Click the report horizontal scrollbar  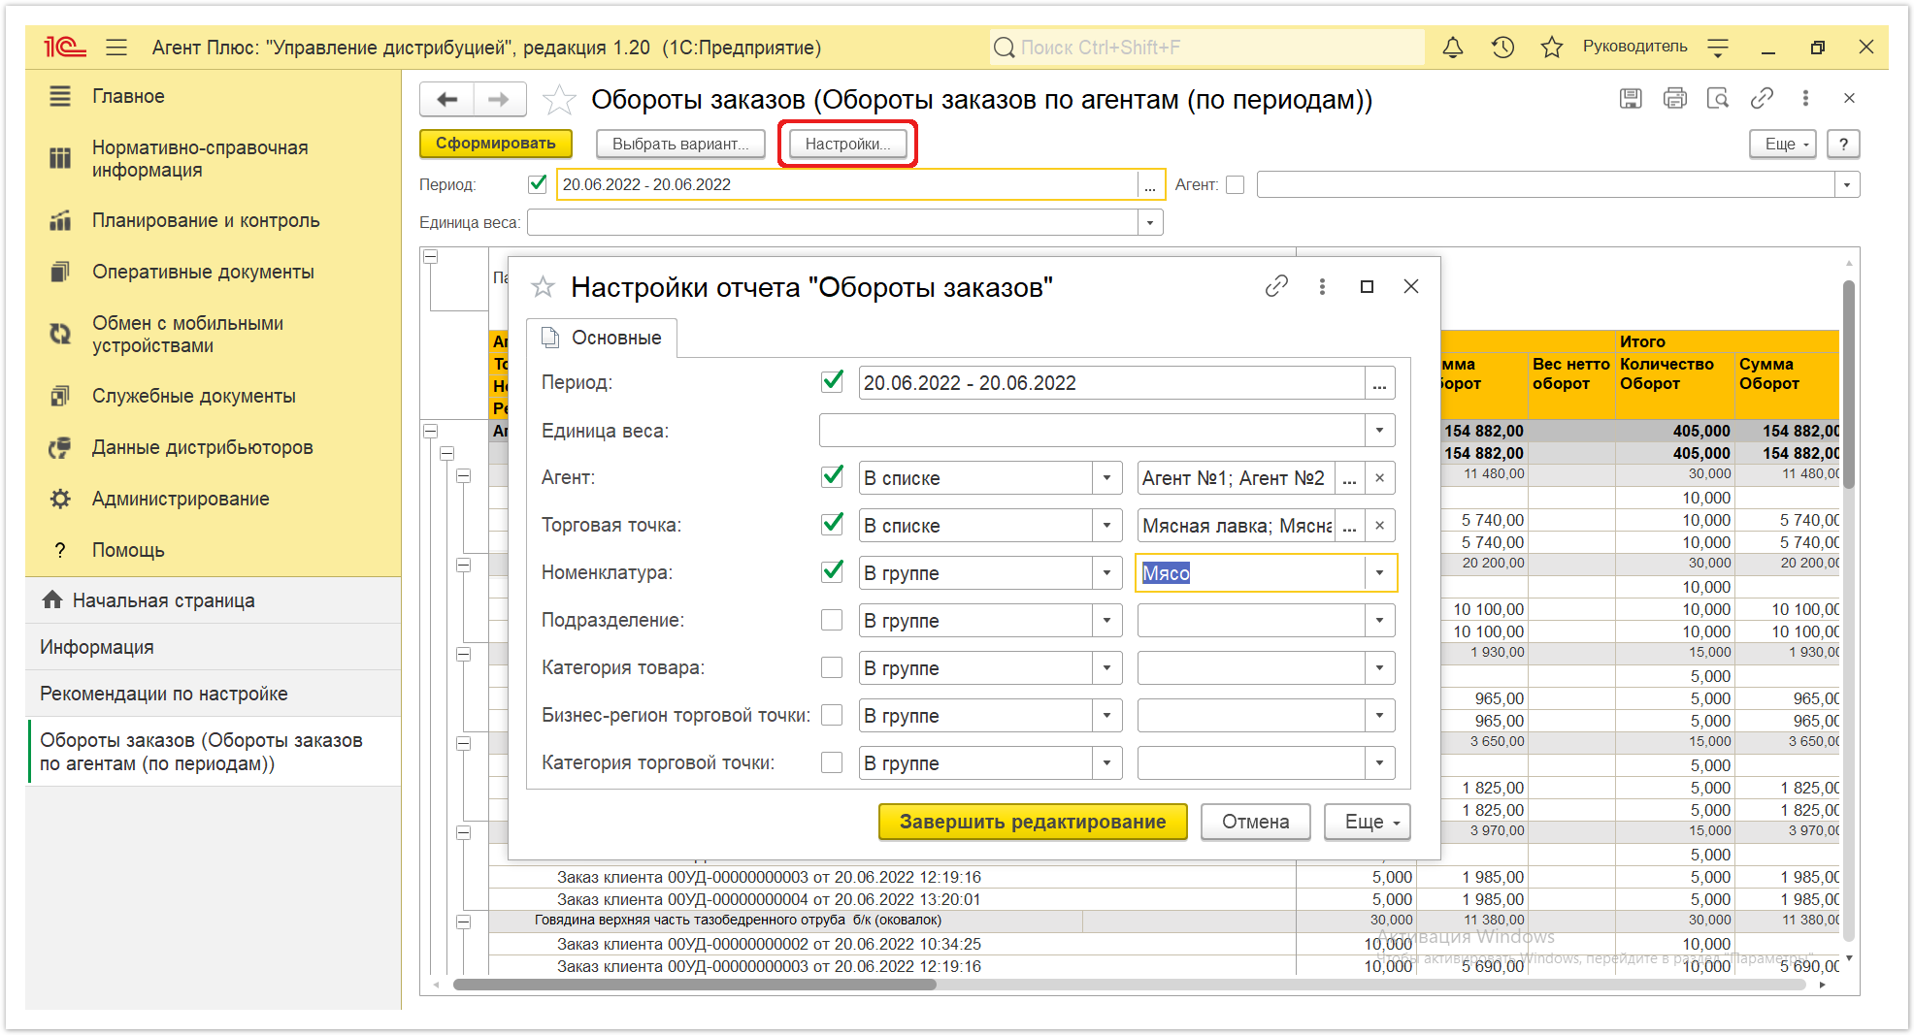coord(694,985)
